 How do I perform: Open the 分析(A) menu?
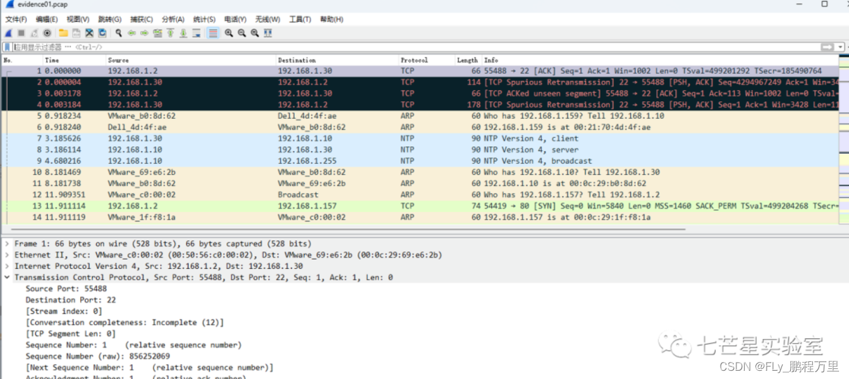(173, 20)
